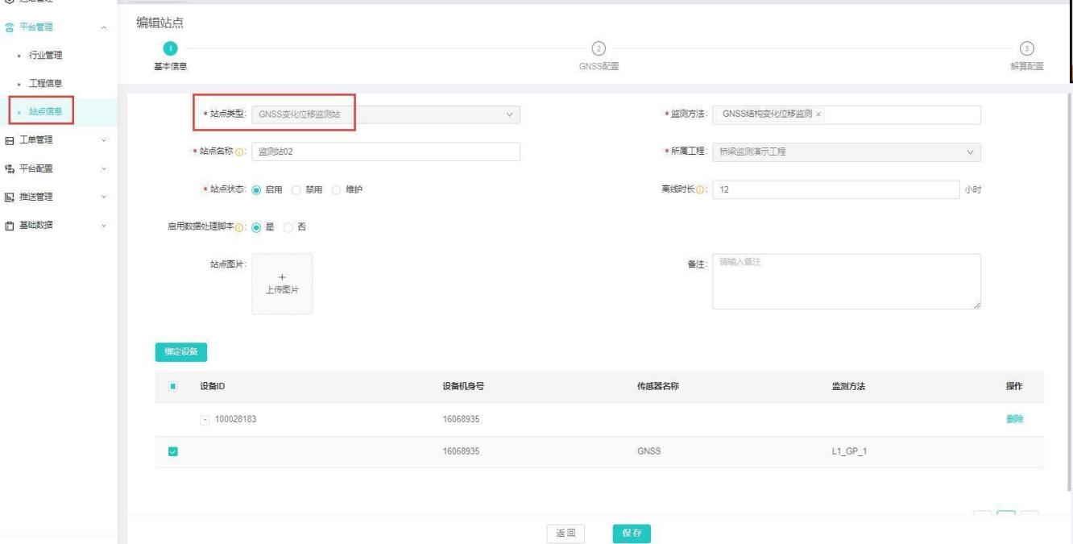Click the 平台管理 icon in the sidebar
This screenshot has width=1073, height=544.
[x=8, y=28]
